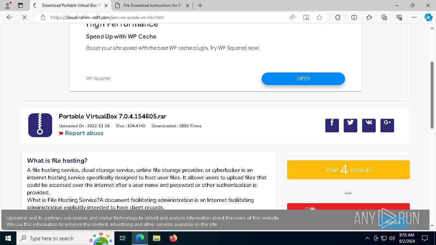Share file on VK
436x245 pixels.
coord(369,126)
